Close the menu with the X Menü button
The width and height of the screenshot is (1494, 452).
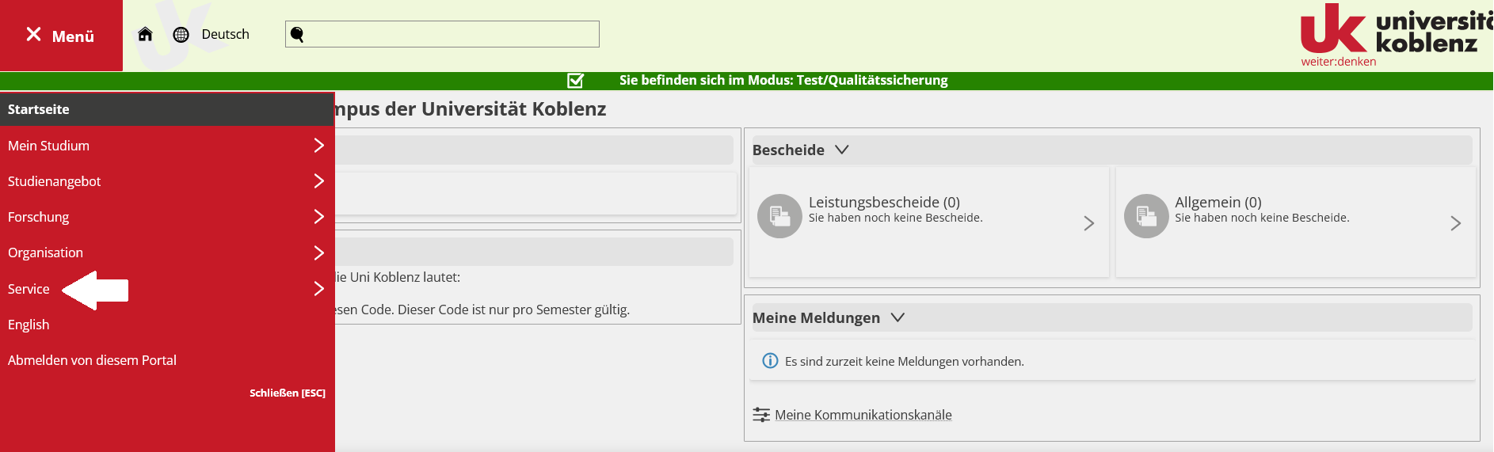point(61,36)
